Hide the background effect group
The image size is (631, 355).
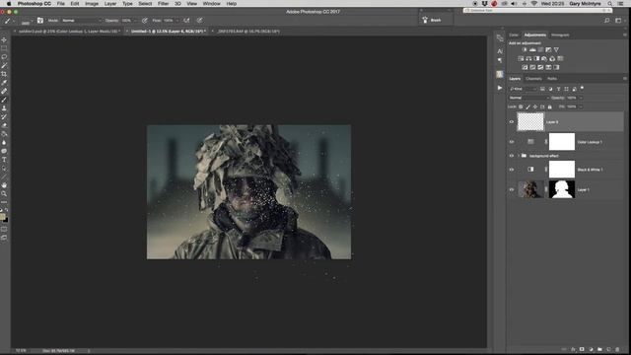[x=512, y=156]
